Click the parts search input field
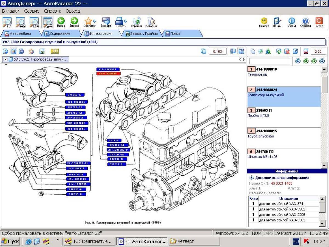This screenshot has width=329, height=247. point(269,61)
